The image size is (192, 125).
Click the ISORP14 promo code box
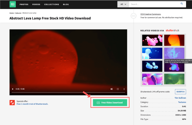tap(180, 92)
